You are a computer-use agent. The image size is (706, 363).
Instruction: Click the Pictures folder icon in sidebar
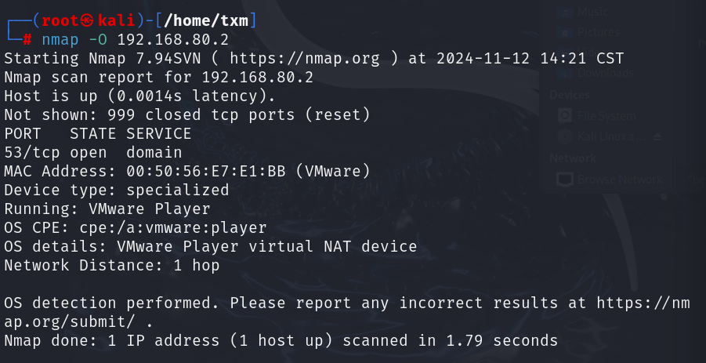coord(565,32)
